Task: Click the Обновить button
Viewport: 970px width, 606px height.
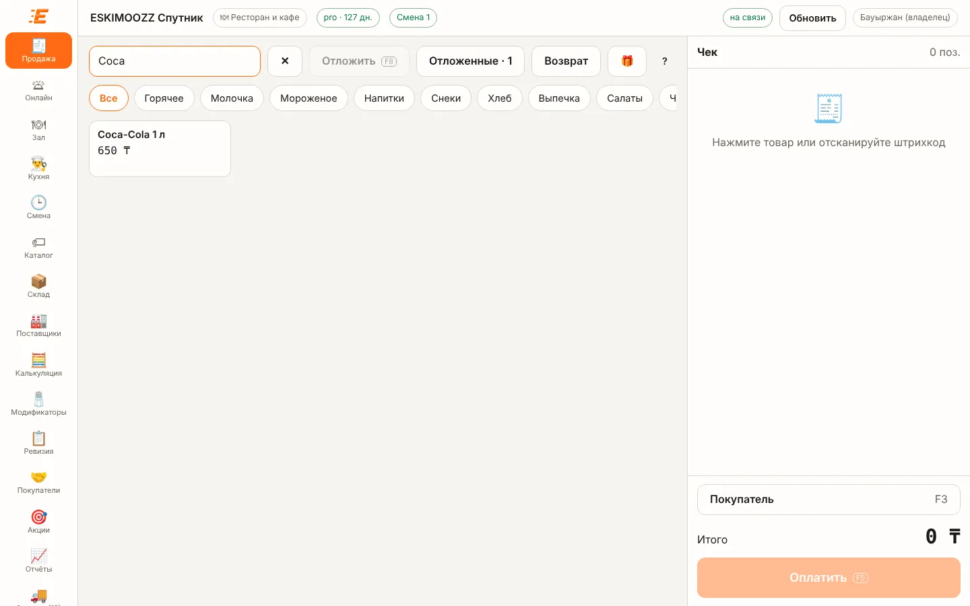Action: pos(812,18)
